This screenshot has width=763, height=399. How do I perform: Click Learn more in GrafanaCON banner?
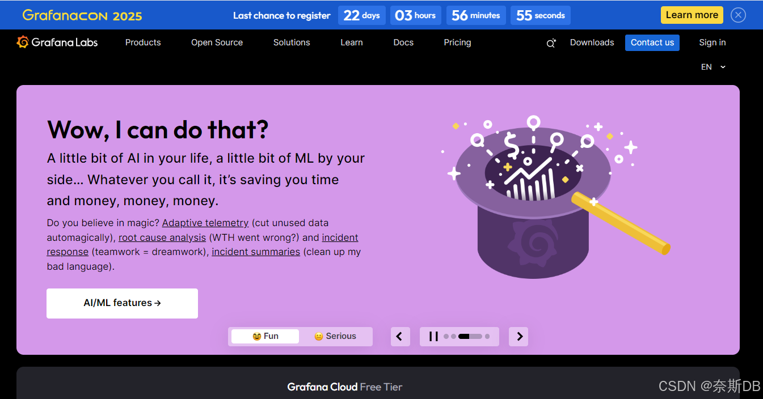click(x=692, y=15)
